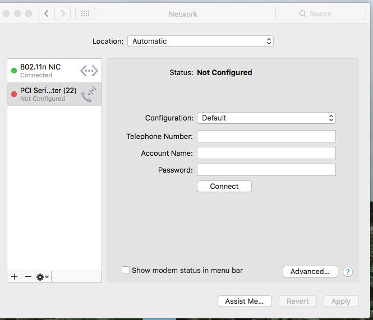
Task: Expand the Configuration dropdown
Action: (266, 118)
